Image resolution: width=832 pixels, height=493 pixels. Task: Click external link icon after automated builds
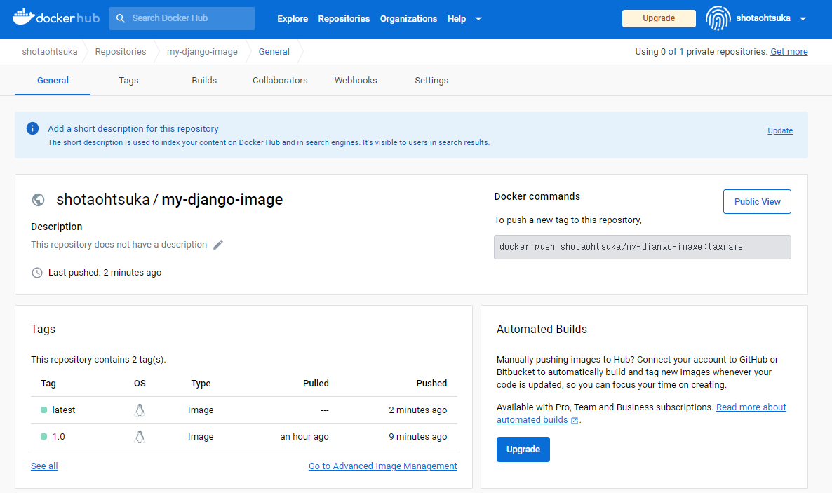(x=574, y=420)
